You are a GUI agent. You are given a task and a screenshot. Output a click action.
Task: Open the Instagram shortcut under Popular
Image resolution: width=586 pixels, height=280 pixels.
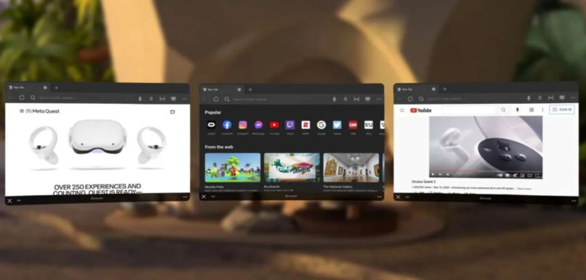(243, 125)
